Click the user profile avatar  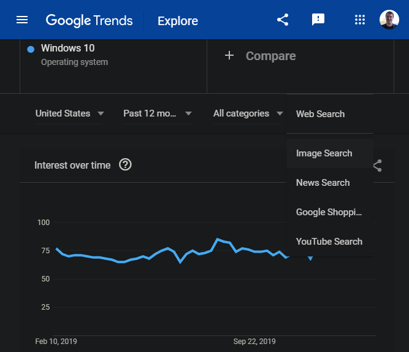pyautogui.click(x=389, y=20)
